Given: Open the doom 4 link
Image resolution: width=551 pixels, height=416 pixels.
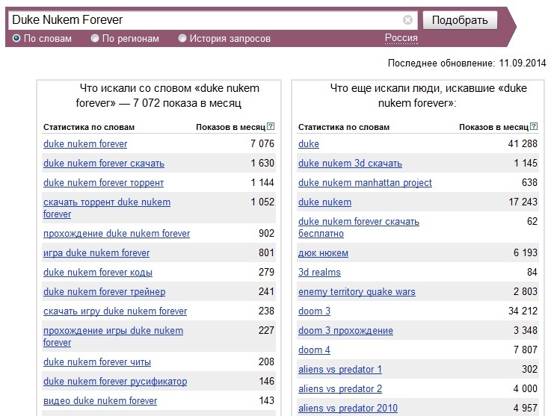Looking at the screenshot, I should tap(314, 350).
